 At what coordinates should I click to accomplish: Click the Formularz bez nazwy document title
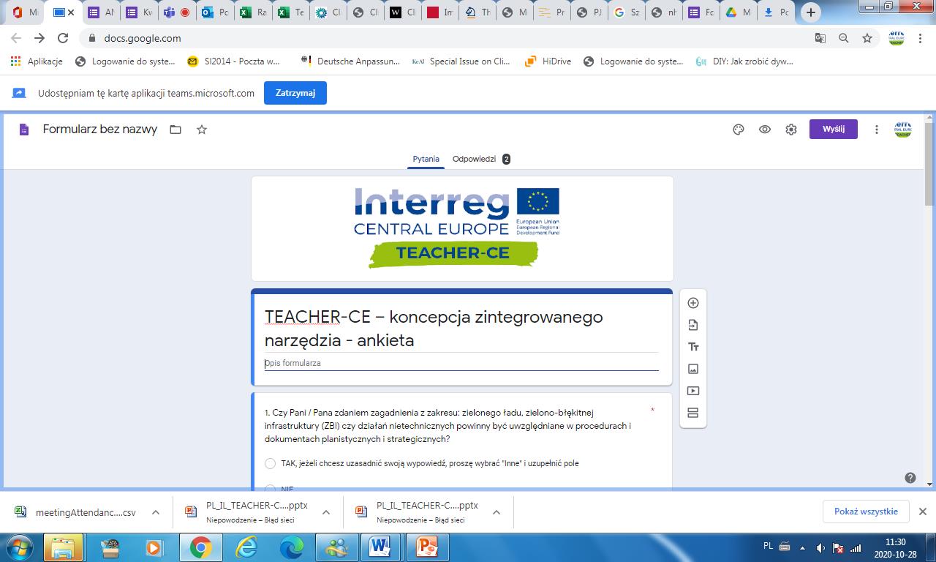tap(100, 130)
